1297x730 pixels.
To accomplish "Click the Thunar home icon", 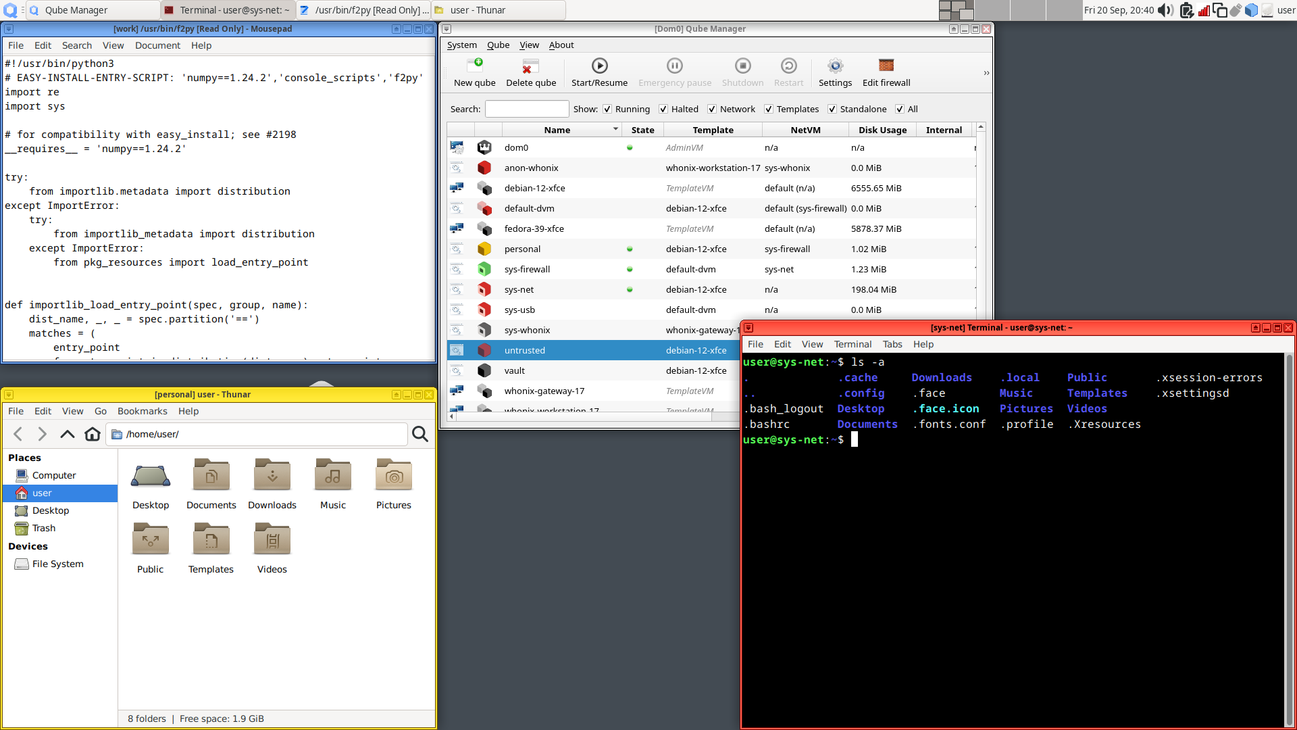I will tap(92, 434).
